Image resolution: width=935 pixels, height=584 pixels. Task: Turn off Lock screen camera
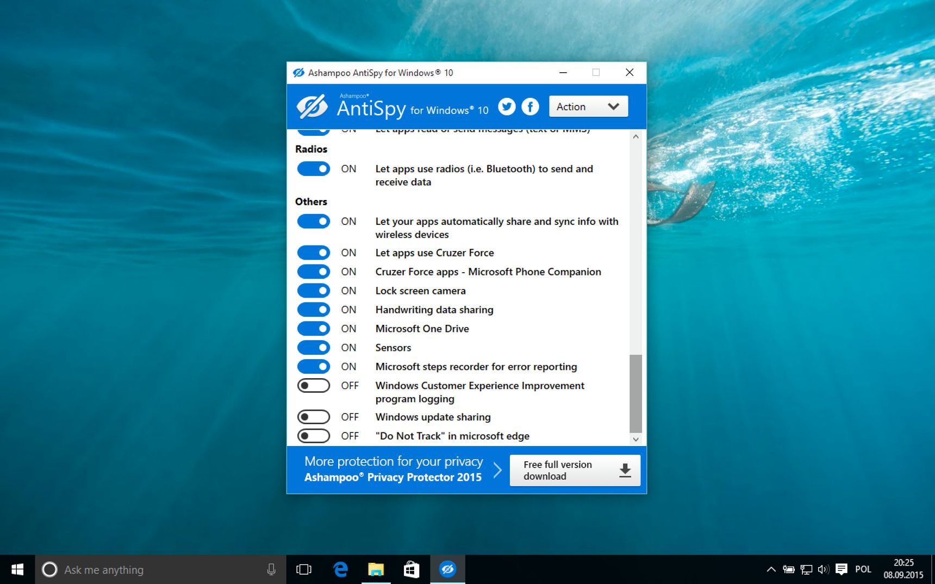[x=314, y=291]
